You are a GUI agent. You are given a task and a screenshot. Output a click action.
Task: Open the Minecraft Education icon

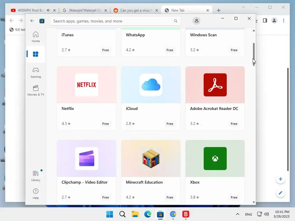(x=151, y=159)
